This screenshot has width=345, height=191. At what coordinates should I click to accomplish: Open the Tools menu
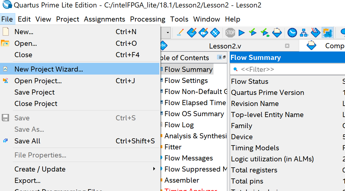coord(179,19)
